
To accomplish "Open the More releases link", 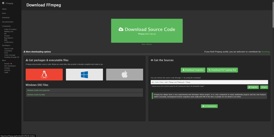I will [x=147, y=44].
